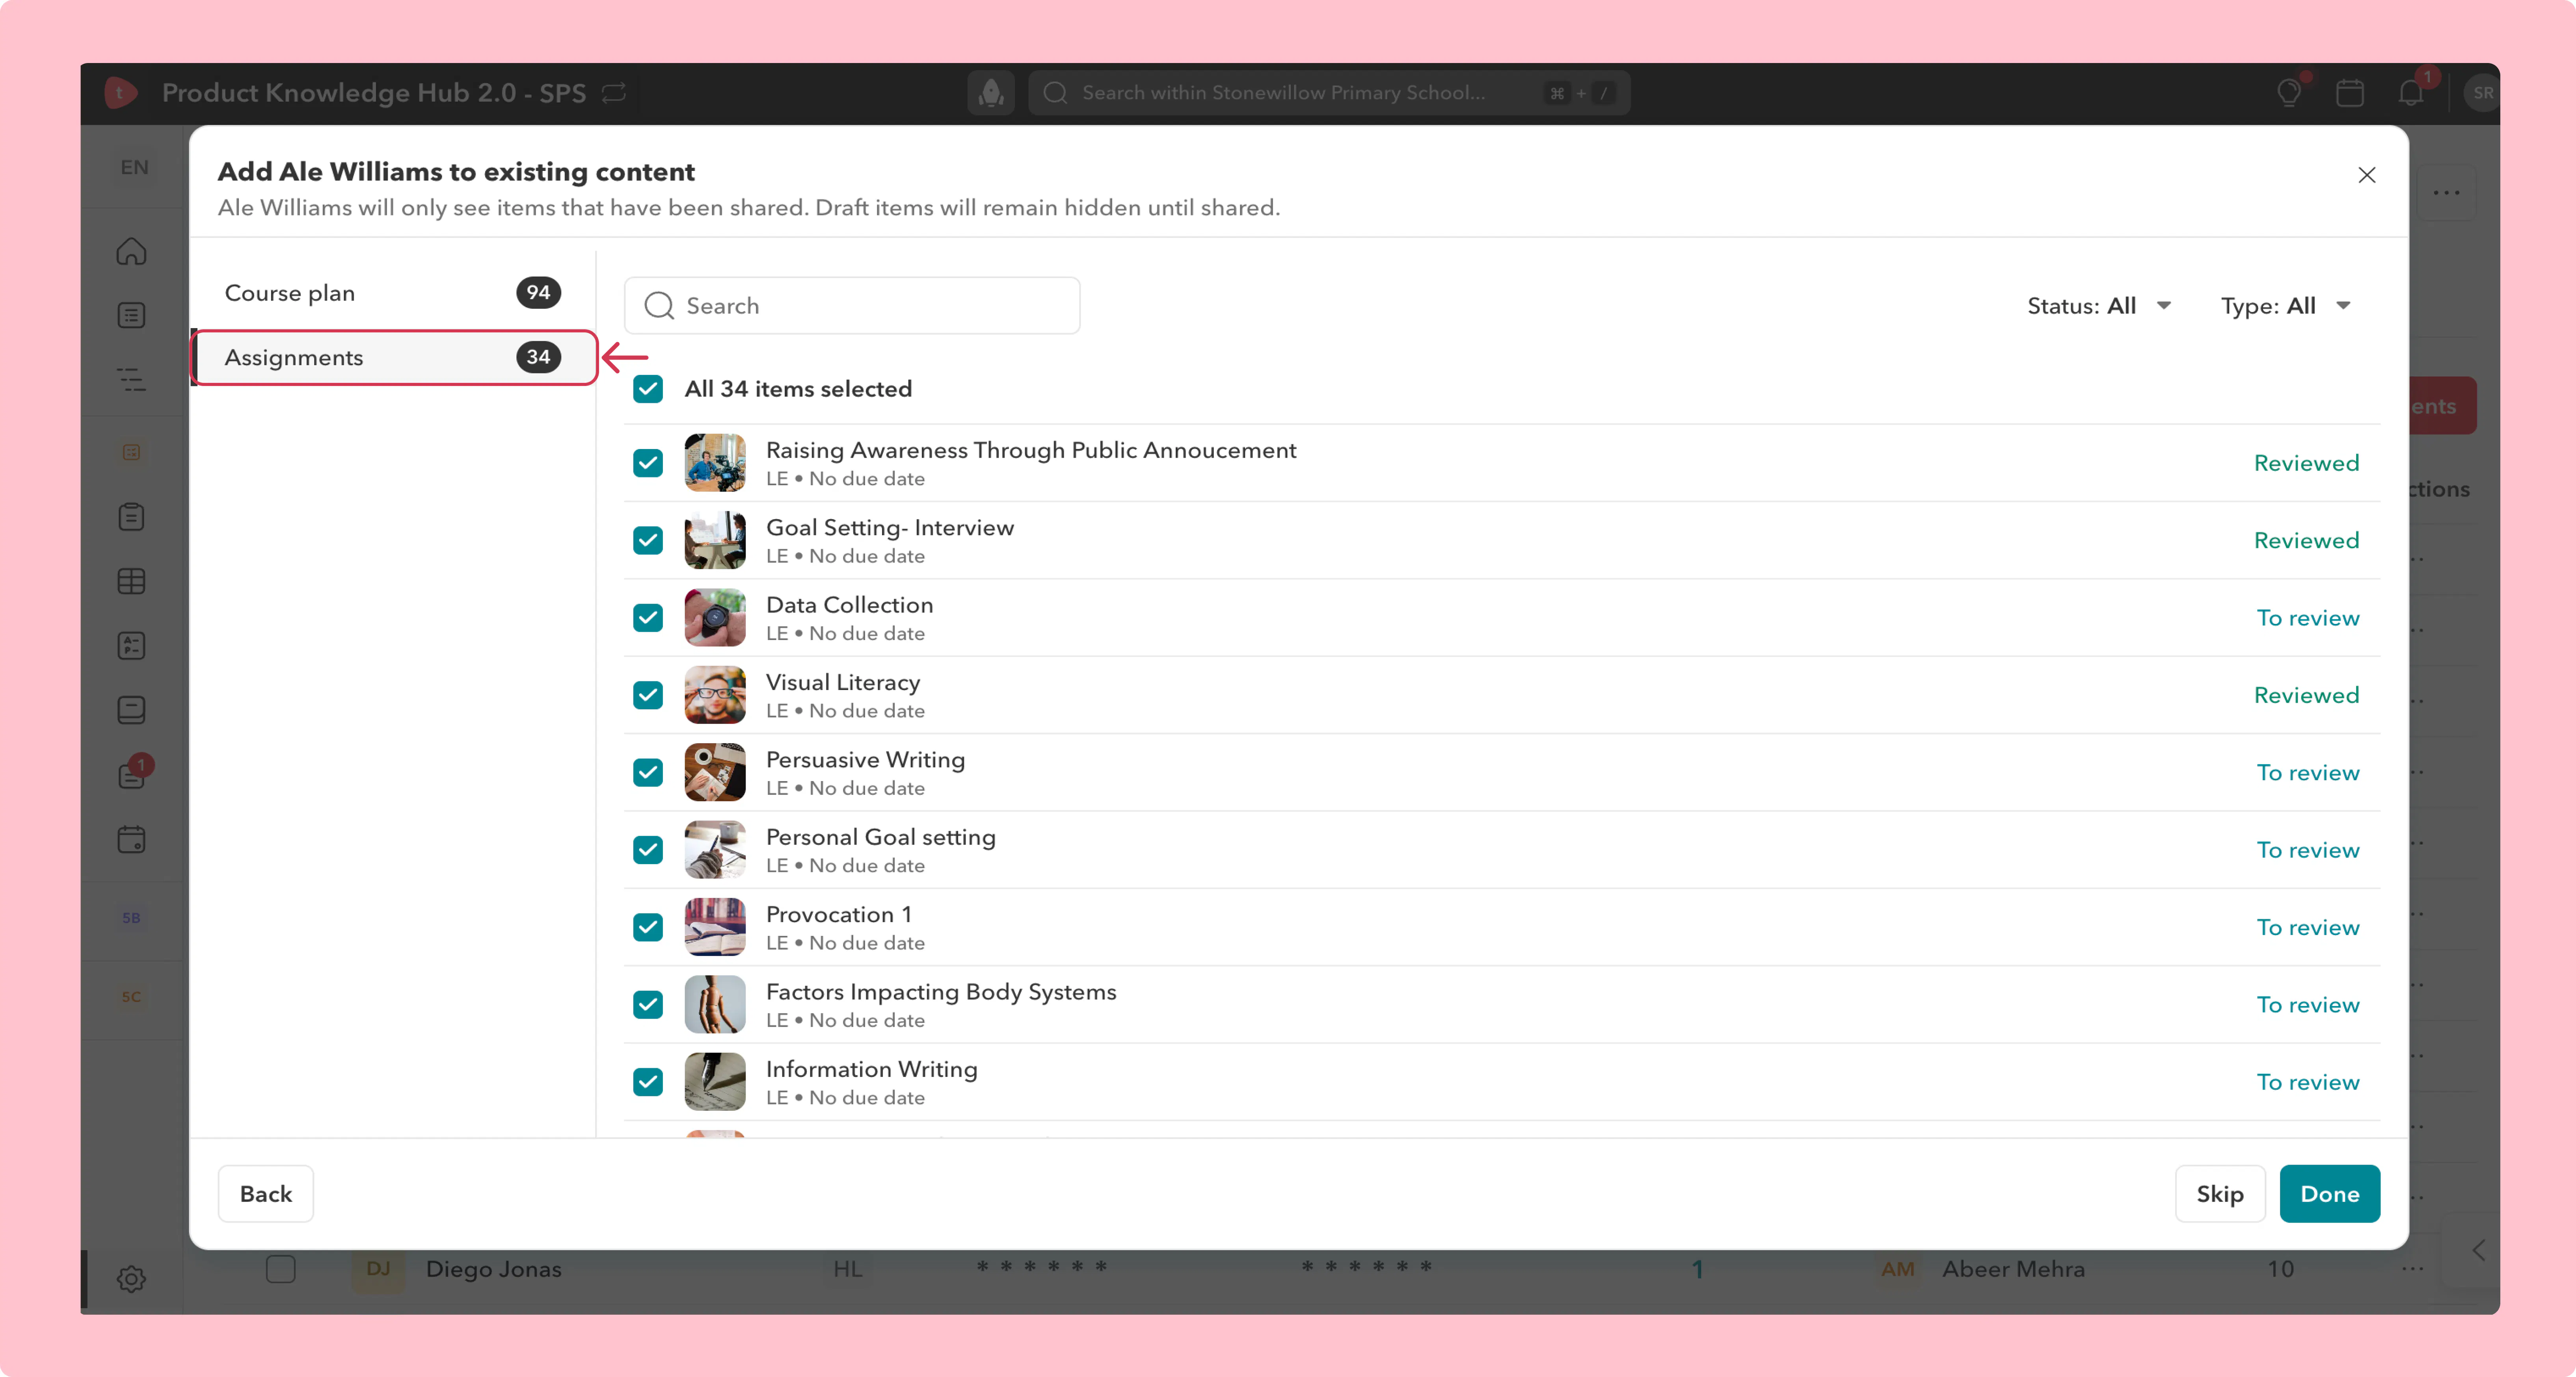Screen dimensions: 2576x1377
Task: Click the Skip button
Action: (x=2220, y=1194)
